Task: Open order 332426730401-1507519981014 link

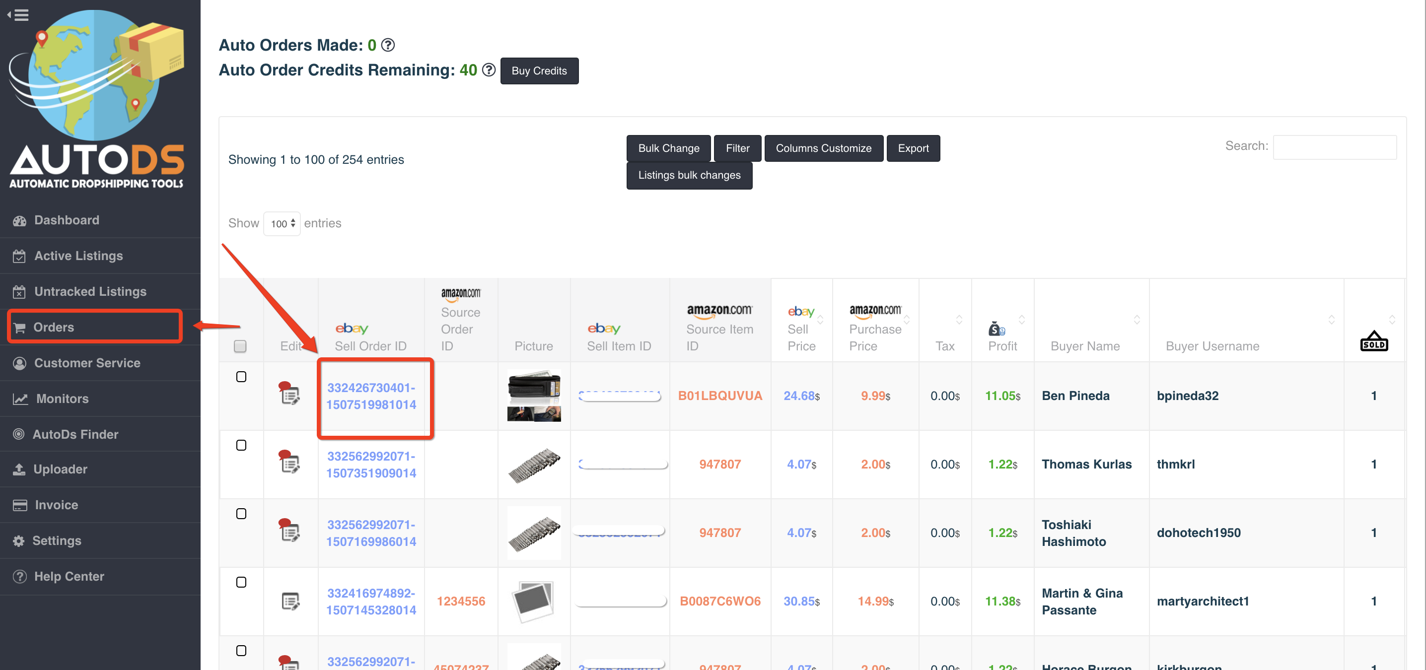Action: click(371, 396)
